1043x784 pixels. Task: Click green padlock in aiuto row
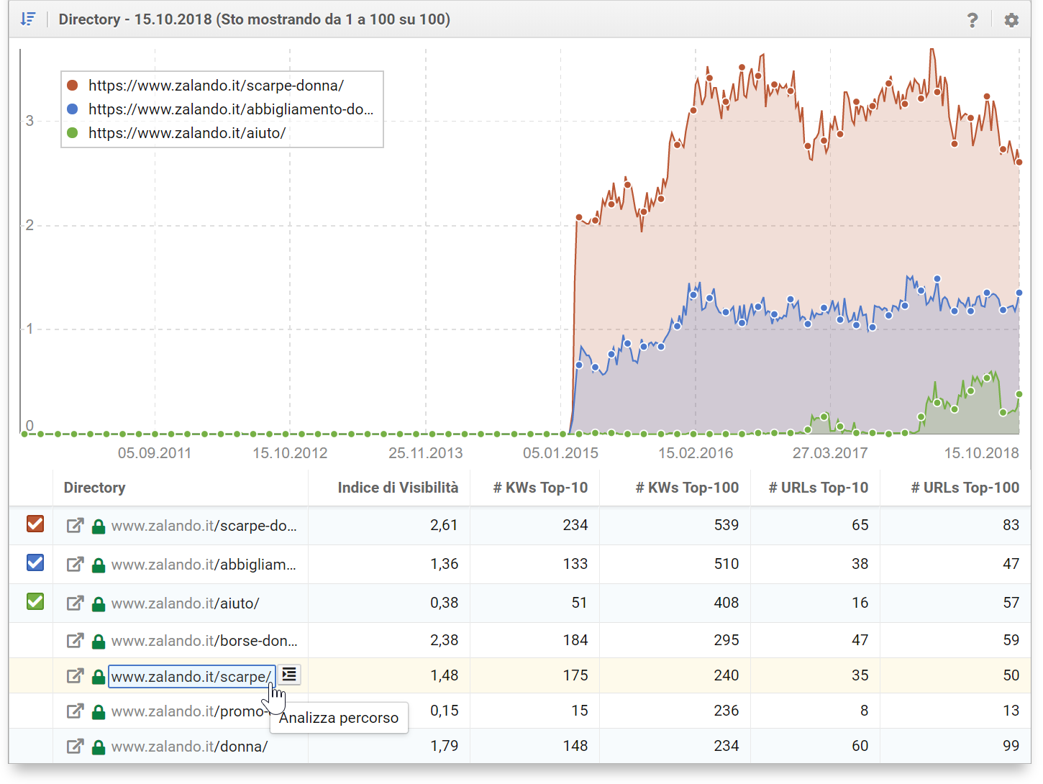click(x=99, y=604)
